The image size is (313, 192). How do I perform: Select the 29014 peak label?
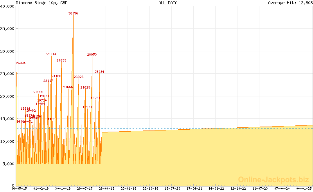click(x=51, y=54)
